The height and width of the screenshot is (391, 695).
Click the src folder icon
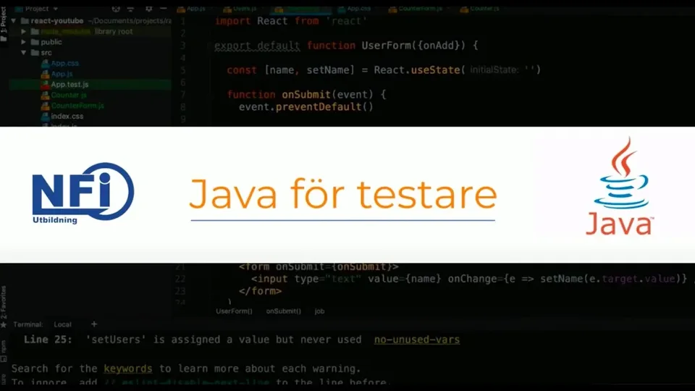[x=35, y=53]
